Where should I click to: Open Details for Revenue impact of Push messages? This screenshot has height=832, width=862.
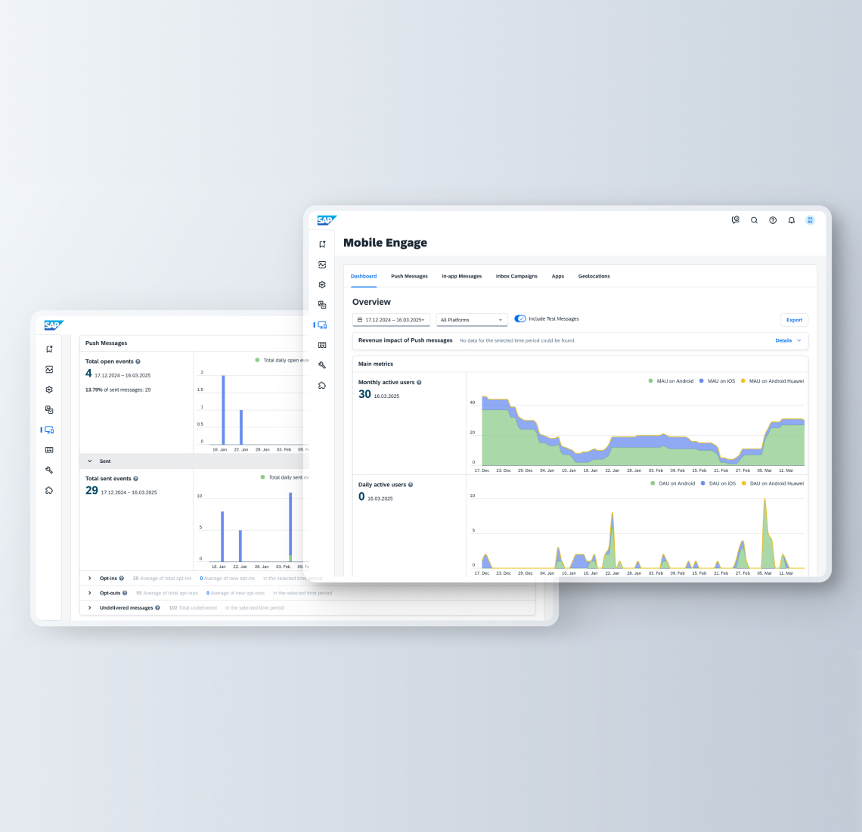click(786, 340)
